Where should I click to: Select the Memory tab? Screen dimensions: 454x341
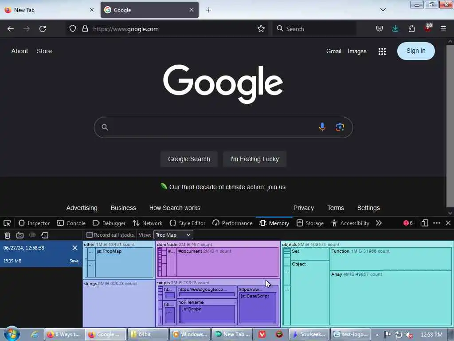(274, 223)
